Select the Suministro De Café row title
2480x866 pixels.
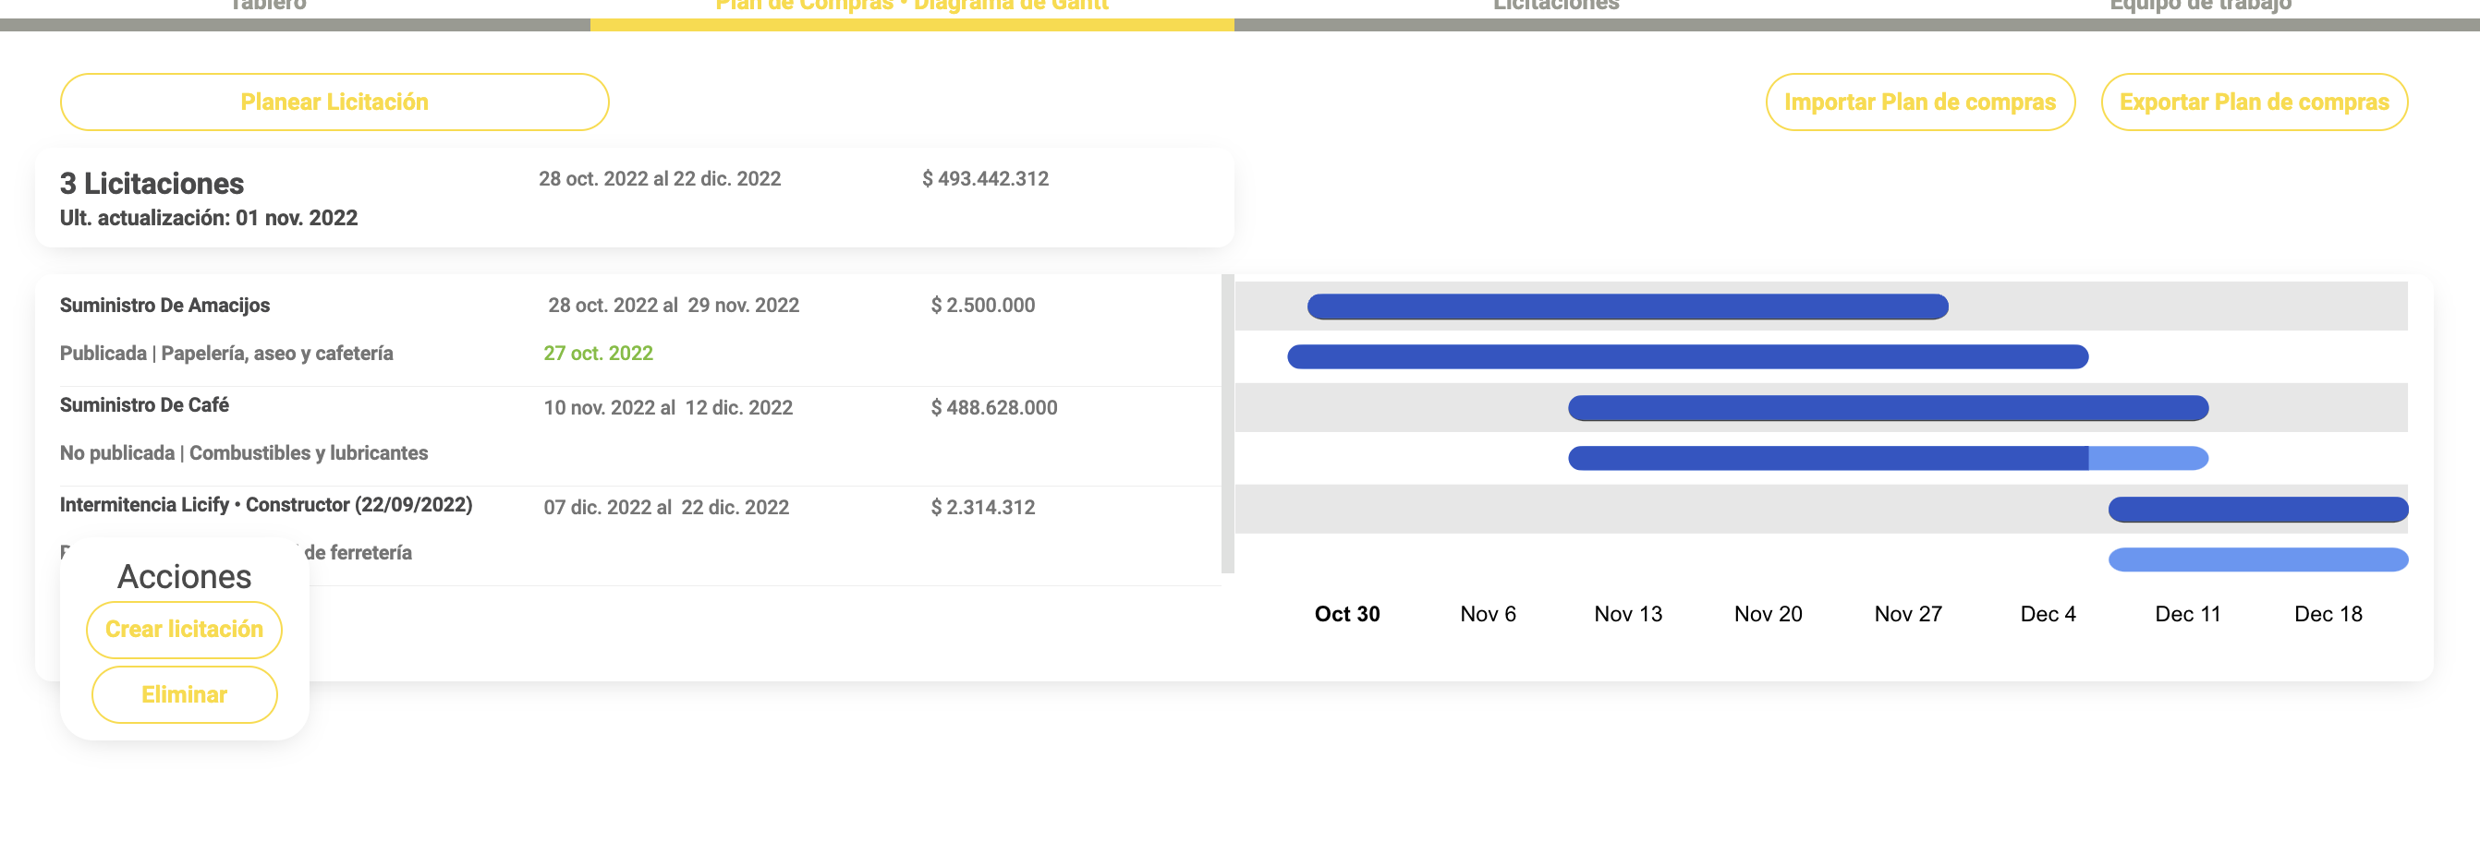[144, 405]
